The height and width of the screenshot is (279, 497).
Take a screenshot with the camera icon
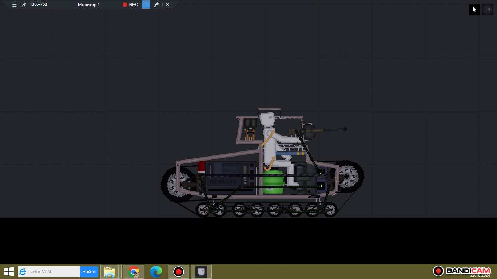coord(146,5)
